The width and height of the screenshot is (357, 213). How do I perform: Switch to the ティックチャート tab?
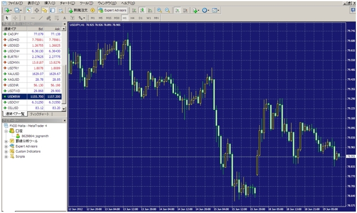tap(40, 114)
